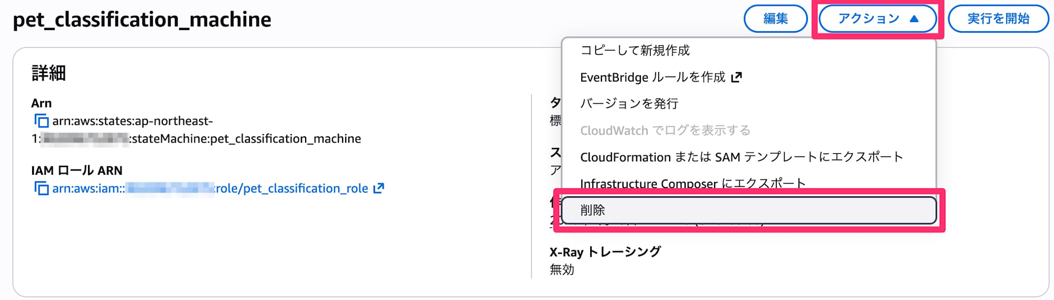This screenshot has width=1054, height=300.
Task: Copy the state machine Arn value
Action: coord(41,121)
